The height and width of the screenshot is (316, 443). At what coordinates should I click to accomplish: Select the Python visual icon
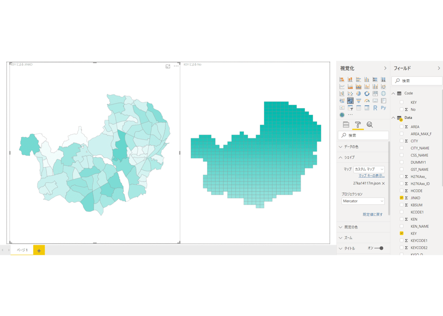tap(384, 108)
